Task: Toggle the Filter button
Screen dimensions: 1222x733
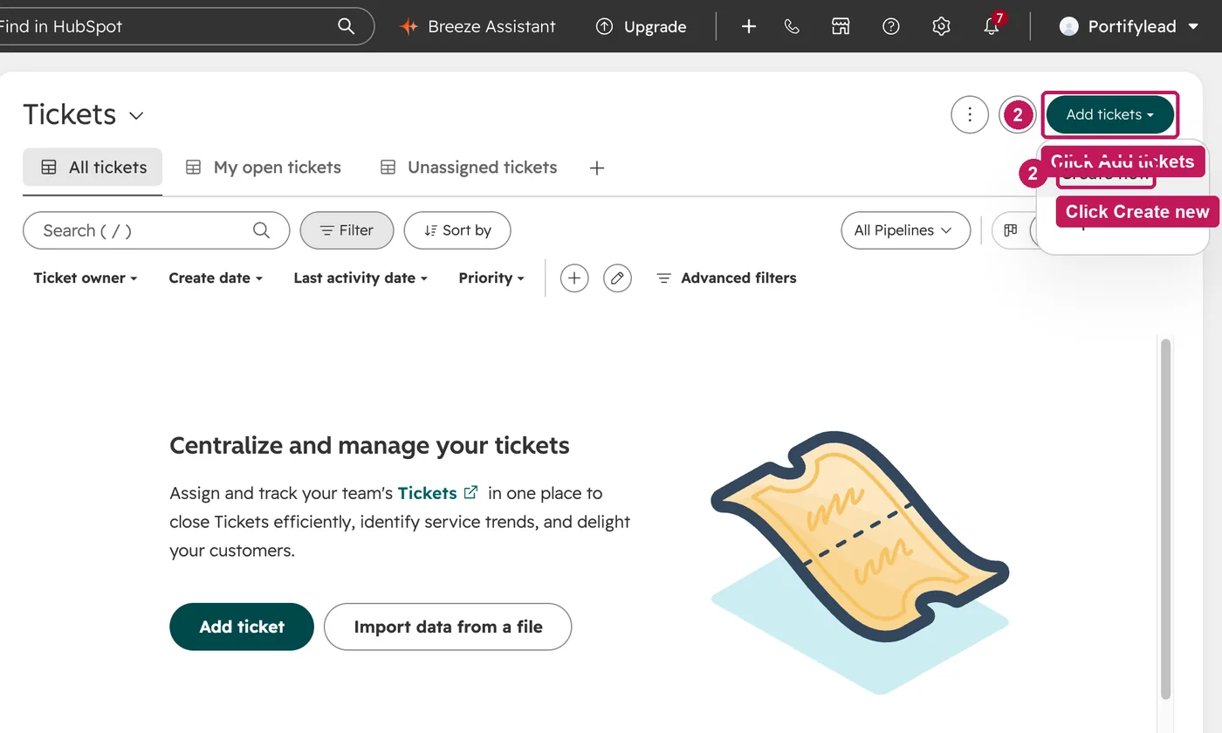Action: coord(347,230)
